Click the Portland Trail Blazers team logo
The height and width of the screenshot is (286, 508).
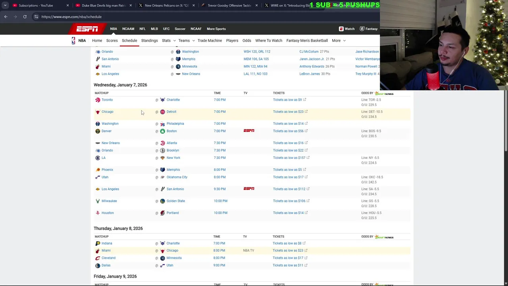coord(162,213)
